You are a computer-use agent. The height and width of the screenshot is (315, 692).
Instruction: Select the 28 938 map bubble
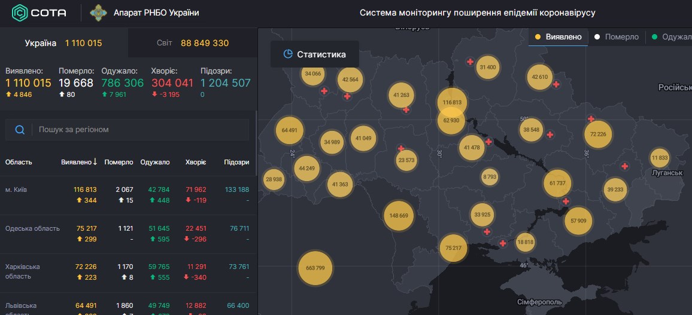274,180
